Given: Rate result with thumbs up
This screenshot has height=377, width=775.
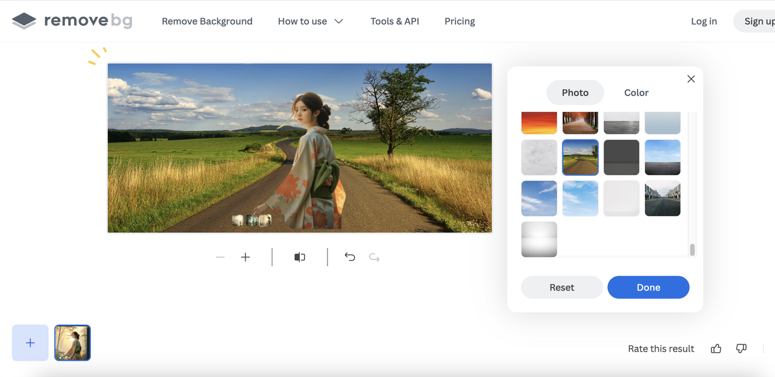Looking at the screenshot, I should 716,349.
